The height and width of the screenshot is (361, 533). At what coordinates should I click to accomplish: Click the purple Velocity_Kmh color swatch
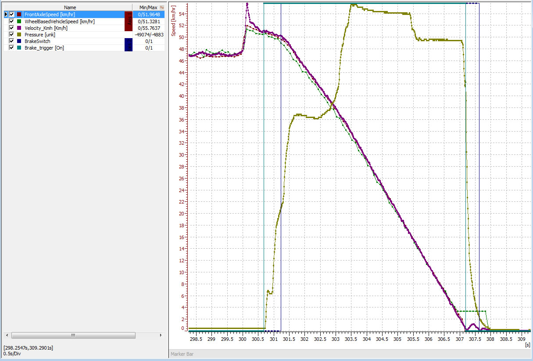click(x=18, y=28)
